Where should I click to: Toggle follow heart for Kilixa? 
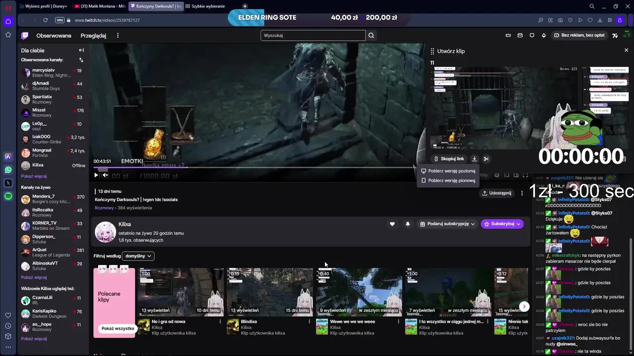pyautogui.click(x=392, y=224)
